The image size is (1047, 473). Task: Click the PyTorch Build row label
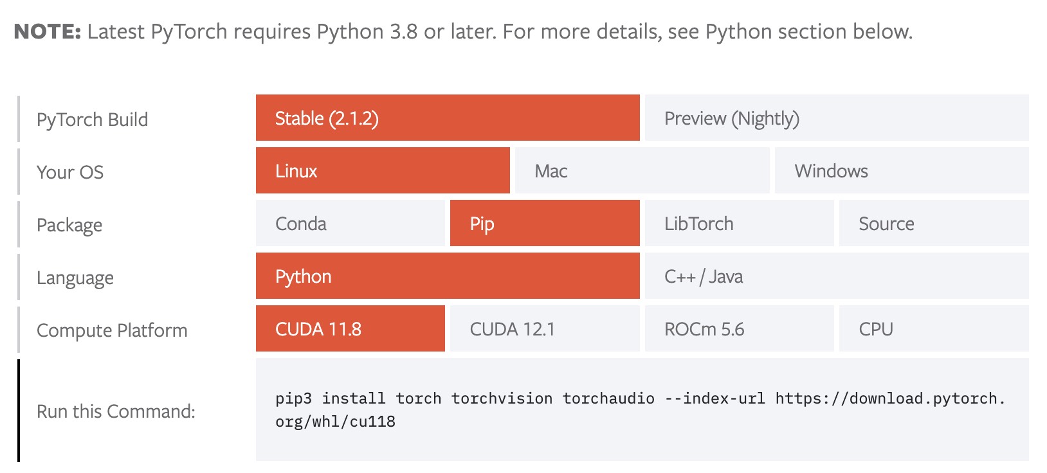pos(92,120)
